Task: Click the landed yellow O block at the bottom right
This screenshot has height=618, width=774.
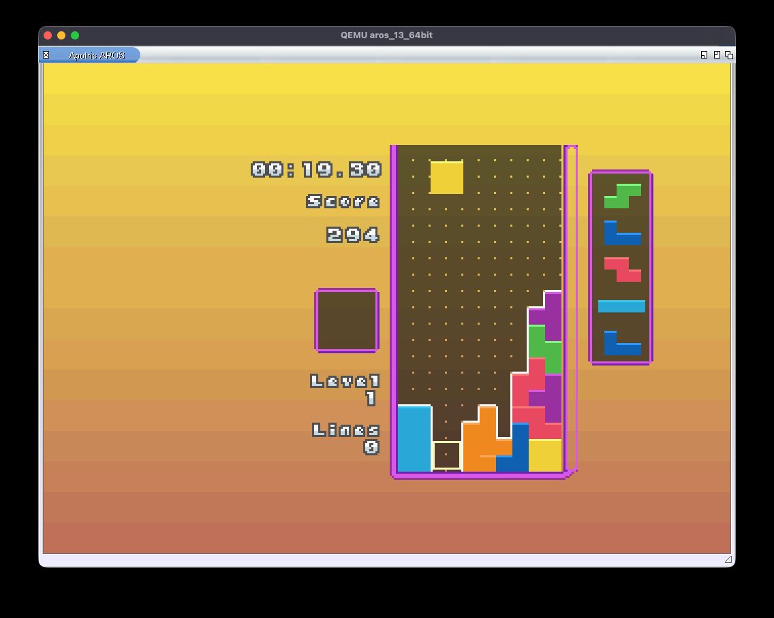Action: tap(545, 456)
